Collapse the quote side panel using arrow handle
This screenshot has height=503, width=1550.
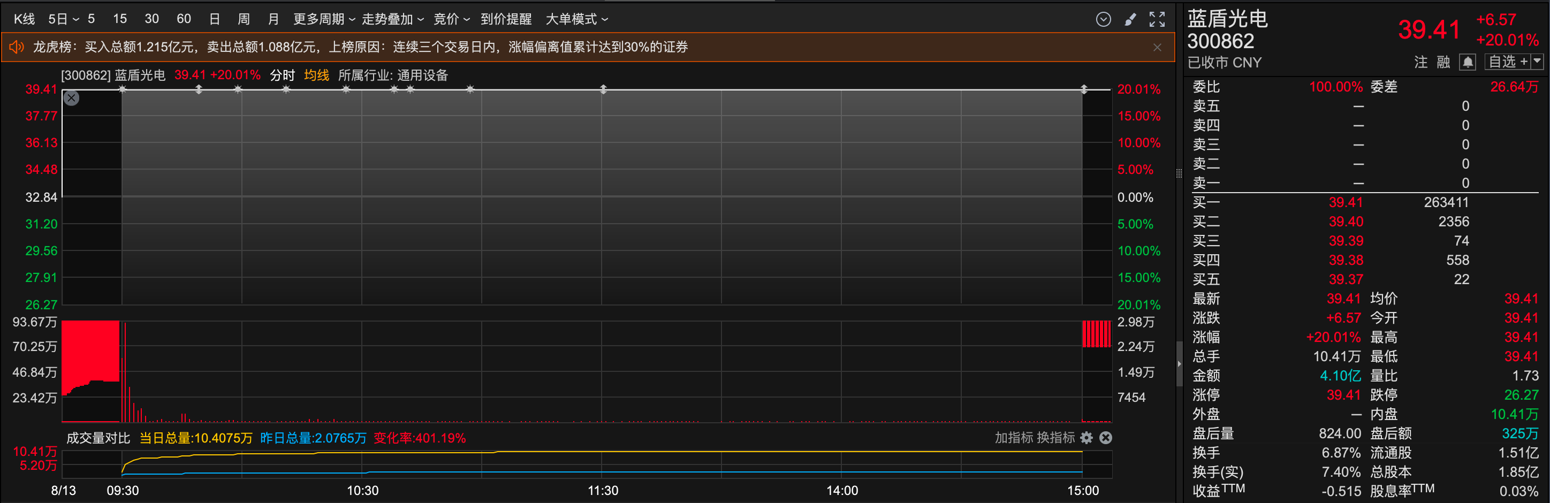click(1179, 364)
